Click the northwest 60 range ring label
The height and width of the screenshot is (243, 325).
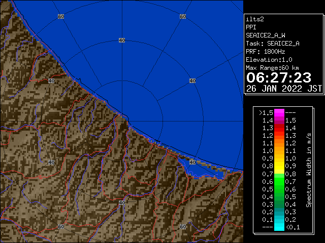click(x=61, y=16)
